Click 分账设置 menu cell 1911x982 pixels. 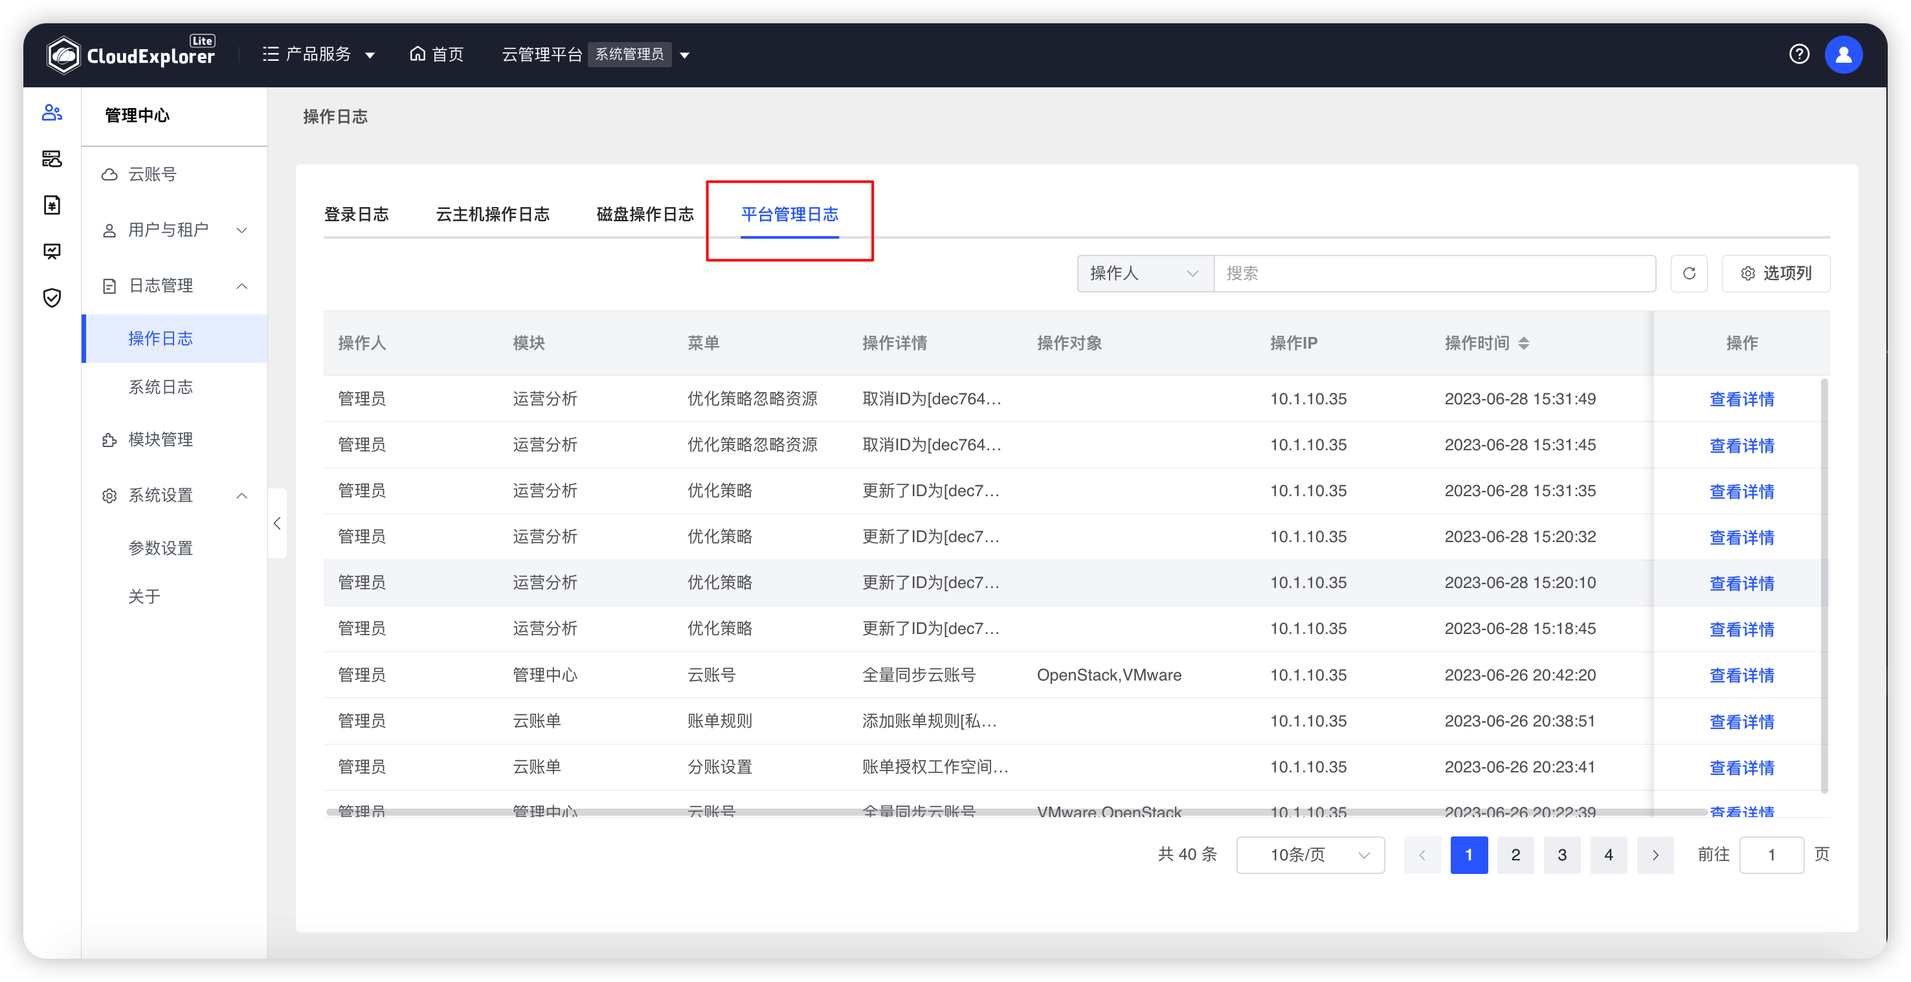coord(720,767)
